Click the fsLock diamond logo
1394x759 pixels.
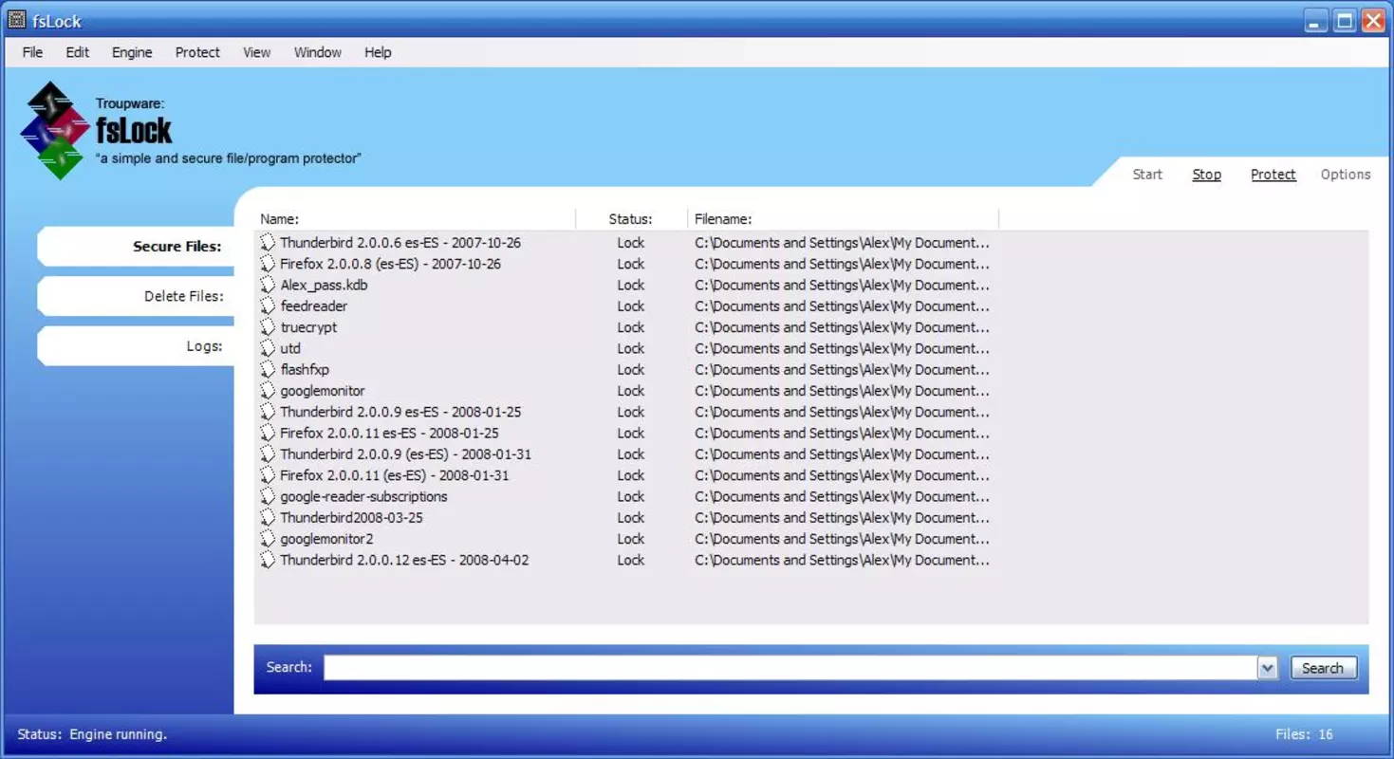[56, 131]
